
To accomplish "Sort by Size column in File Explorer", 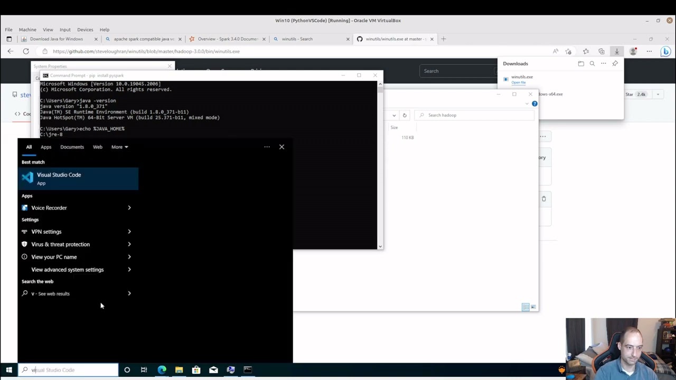I will 394,127.
